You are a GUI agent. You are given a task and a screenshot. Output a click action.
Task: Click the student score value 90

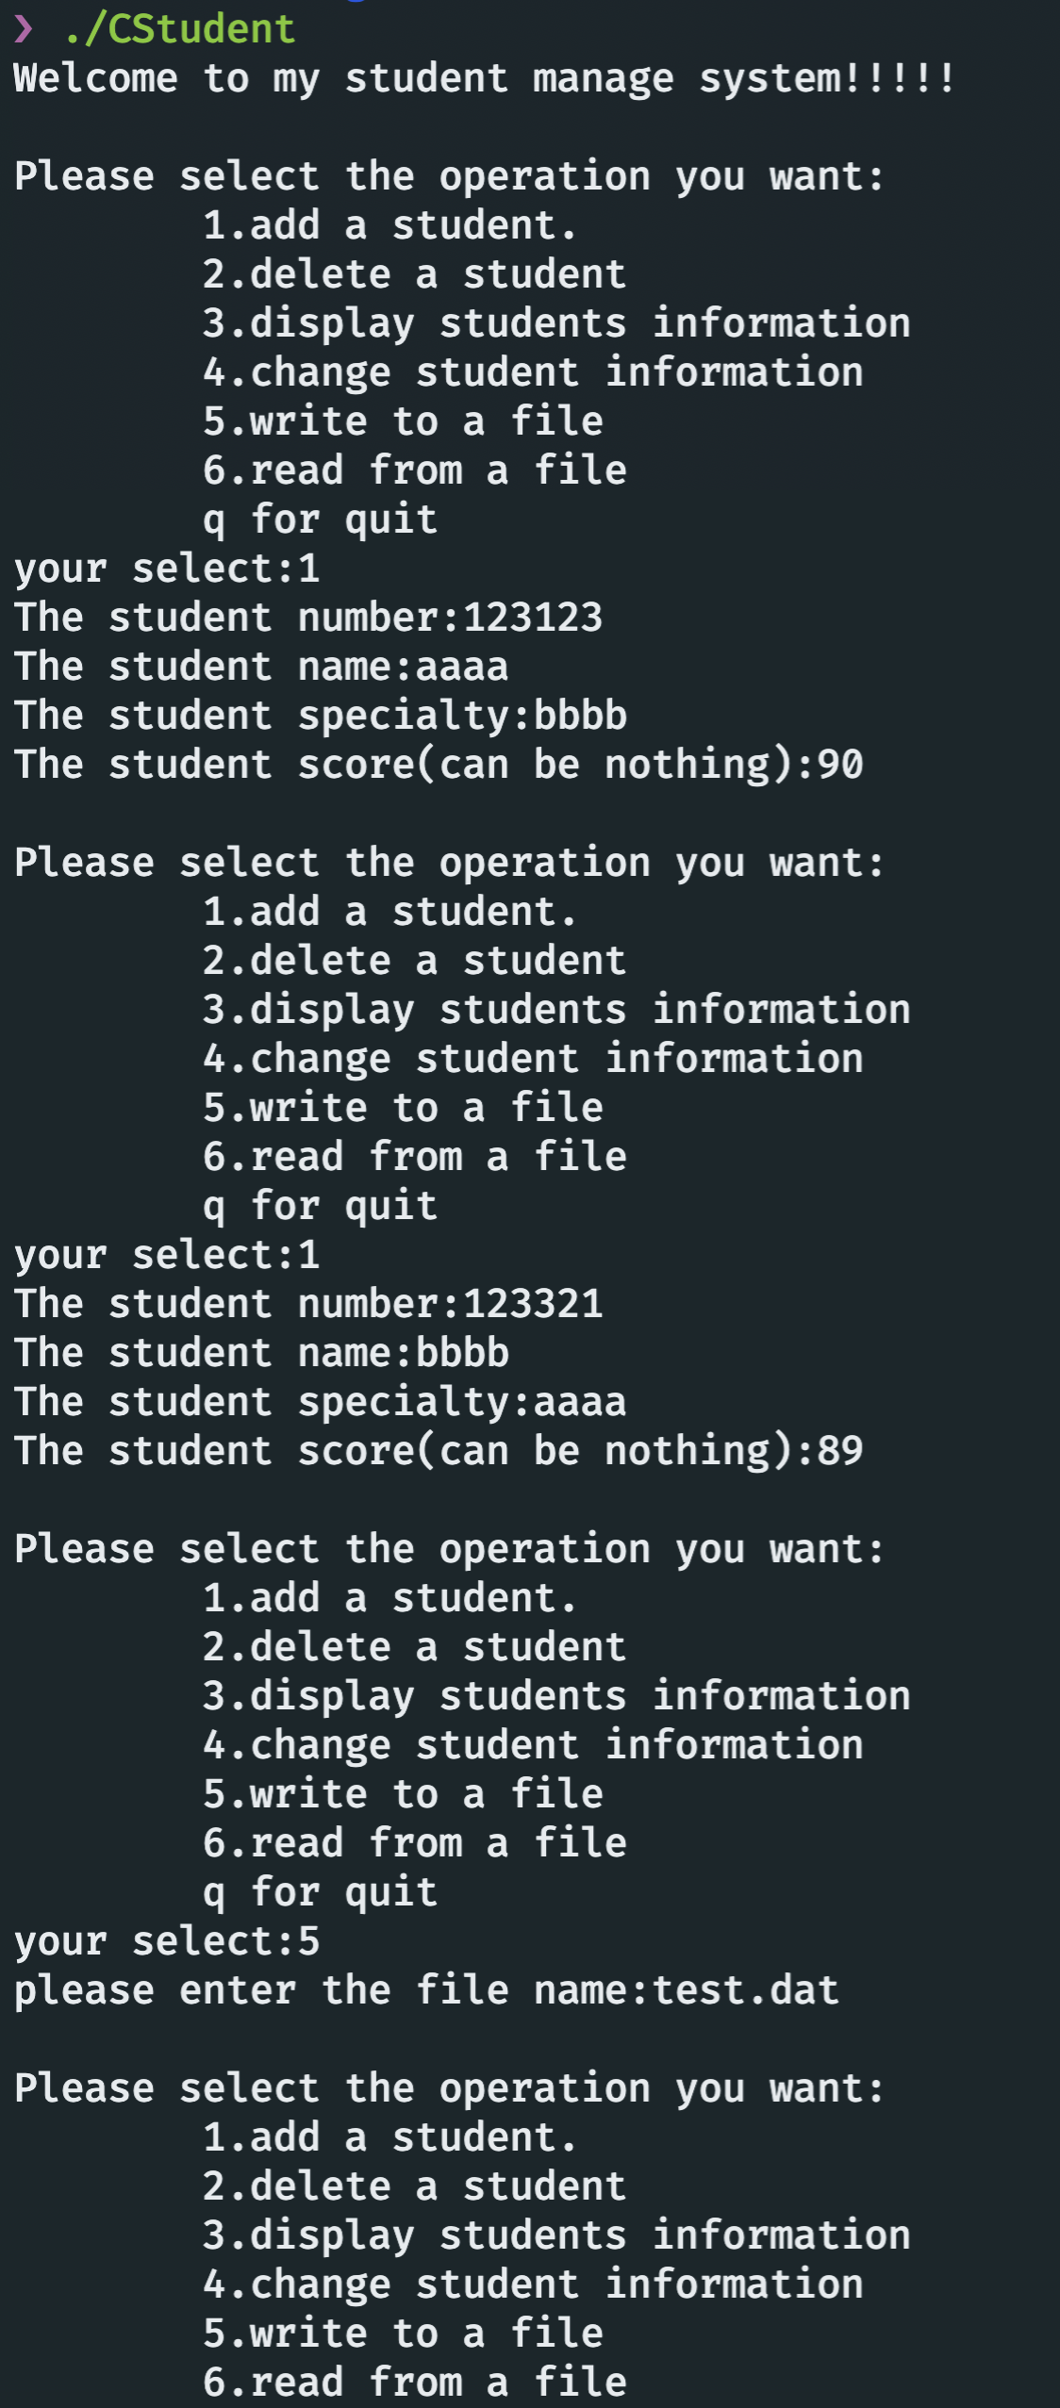(839, 765)
